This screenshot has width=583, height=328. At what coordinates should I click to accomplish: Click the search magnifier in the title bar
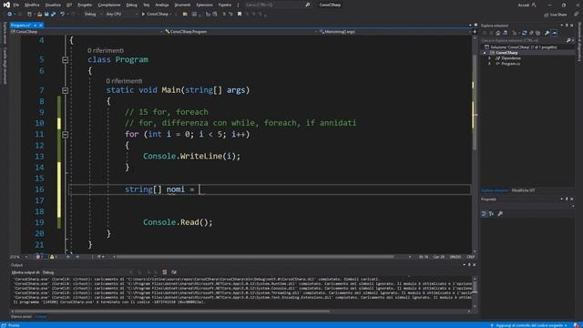coord(308,5)
